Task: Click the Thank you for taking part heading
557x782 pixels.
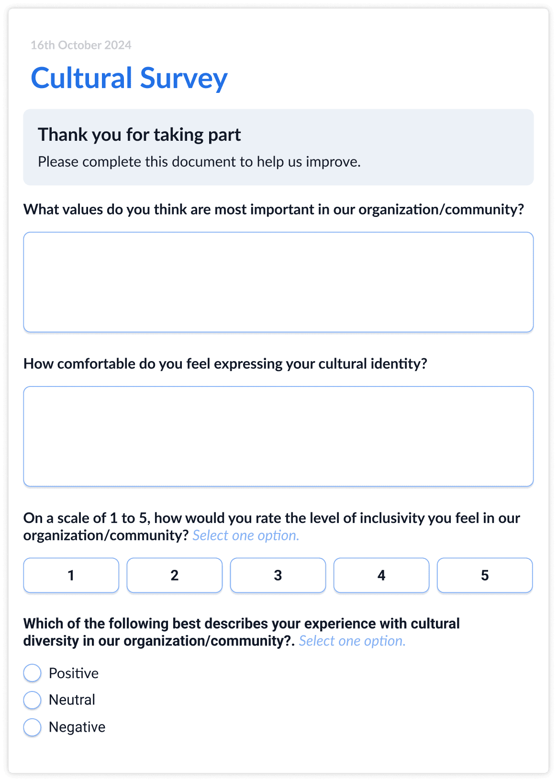Action: 140,135
